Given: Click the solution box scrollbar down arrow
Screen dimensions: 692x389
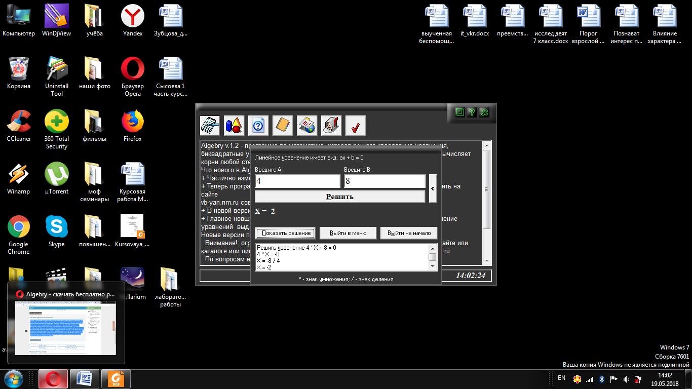Looking at the screenshot, I should coord(433,266).
